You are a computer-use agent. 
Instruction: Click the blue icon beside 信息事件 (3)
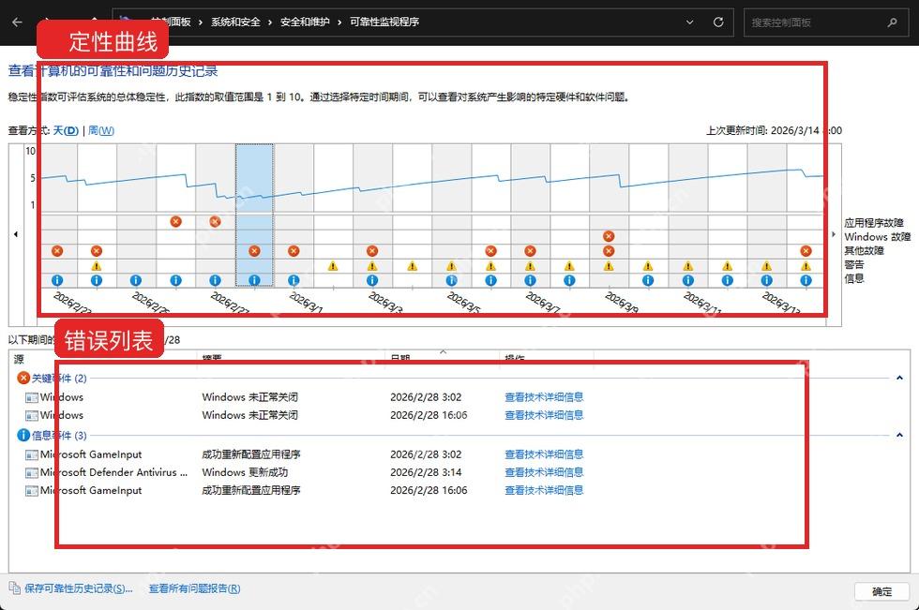[23, 435]
